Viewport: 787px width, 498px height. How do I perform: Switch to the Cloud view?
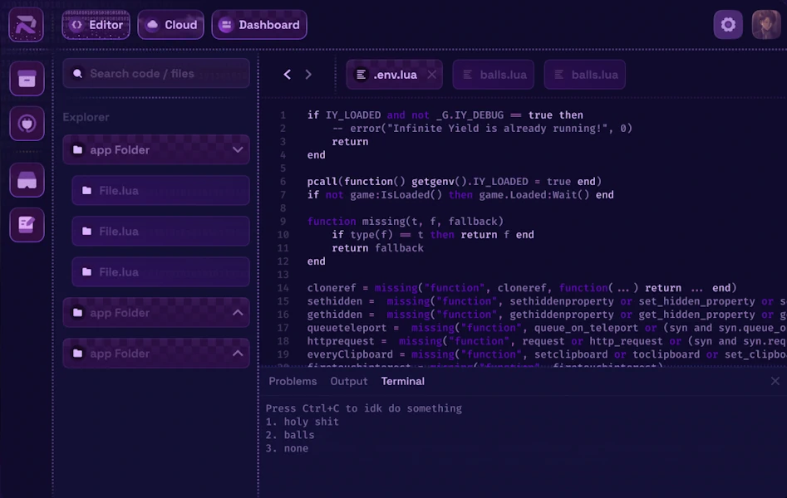tap(171, 25)
